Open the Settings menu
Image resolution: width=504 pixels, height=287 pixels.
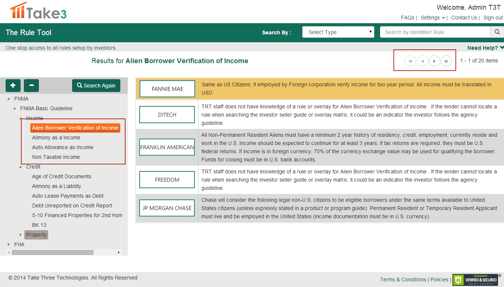[432, 18]
